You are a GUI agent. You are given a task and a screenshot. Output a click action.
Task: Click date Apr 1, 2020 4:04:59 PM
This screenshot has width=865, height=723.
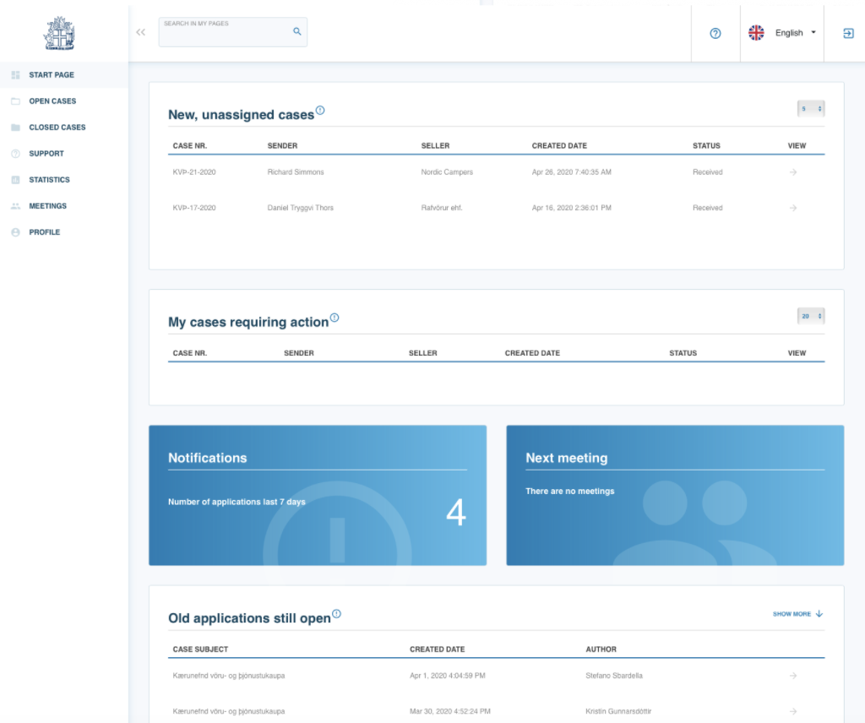pos(448,676)
